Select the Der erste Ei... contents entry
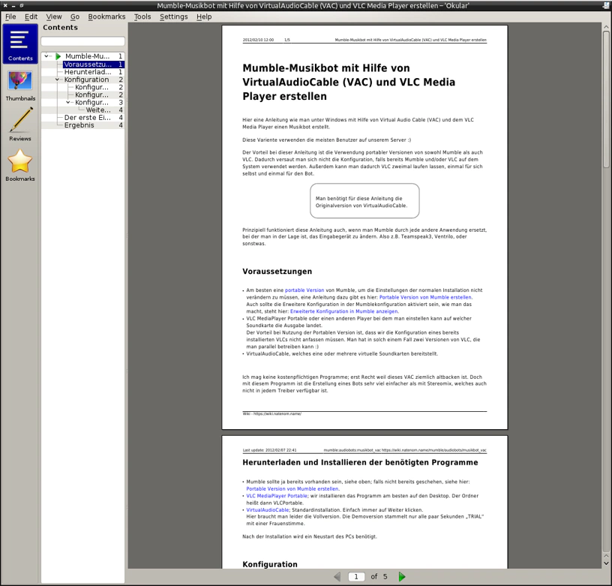612x586 pixels. click(x=93, y=118)
